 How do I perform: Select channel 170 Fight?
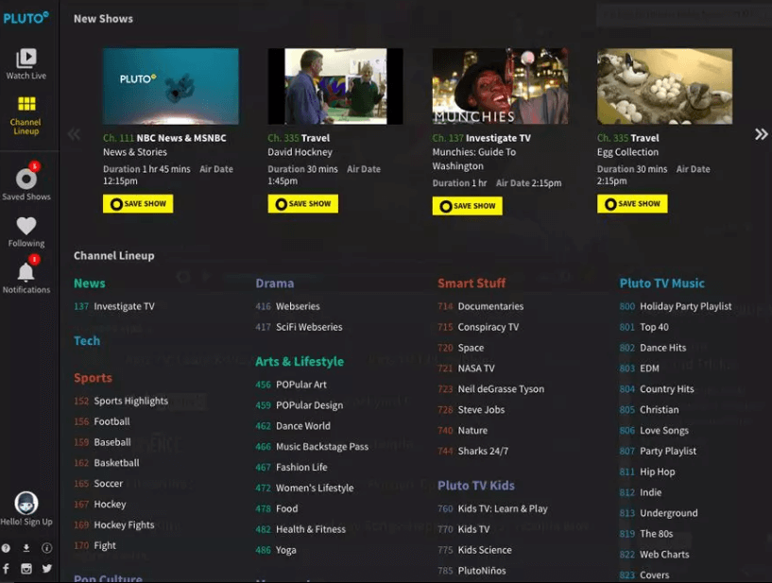[95, 545]
